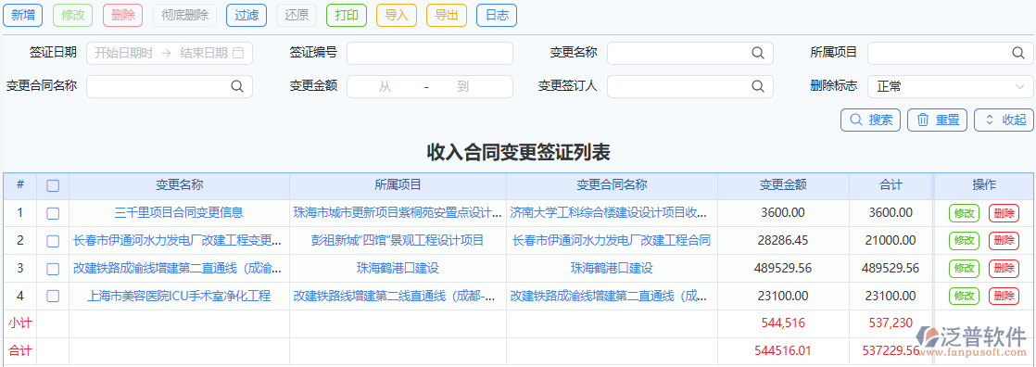Select the 489529.56 变更金额 cell
Image resolution: width=1036 pixels, height=367 pixels.
coord(783,269)
